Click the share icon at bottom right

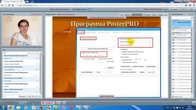(194, 103)
